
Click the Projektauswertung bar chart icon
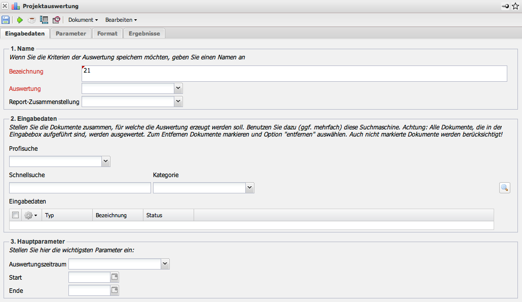pyautogui.click(x=16, y=6)
